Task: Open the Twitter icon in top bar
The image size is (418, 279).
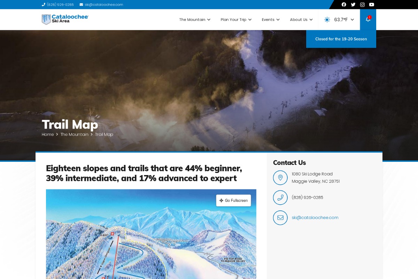Action: click(x=353, y=5)
